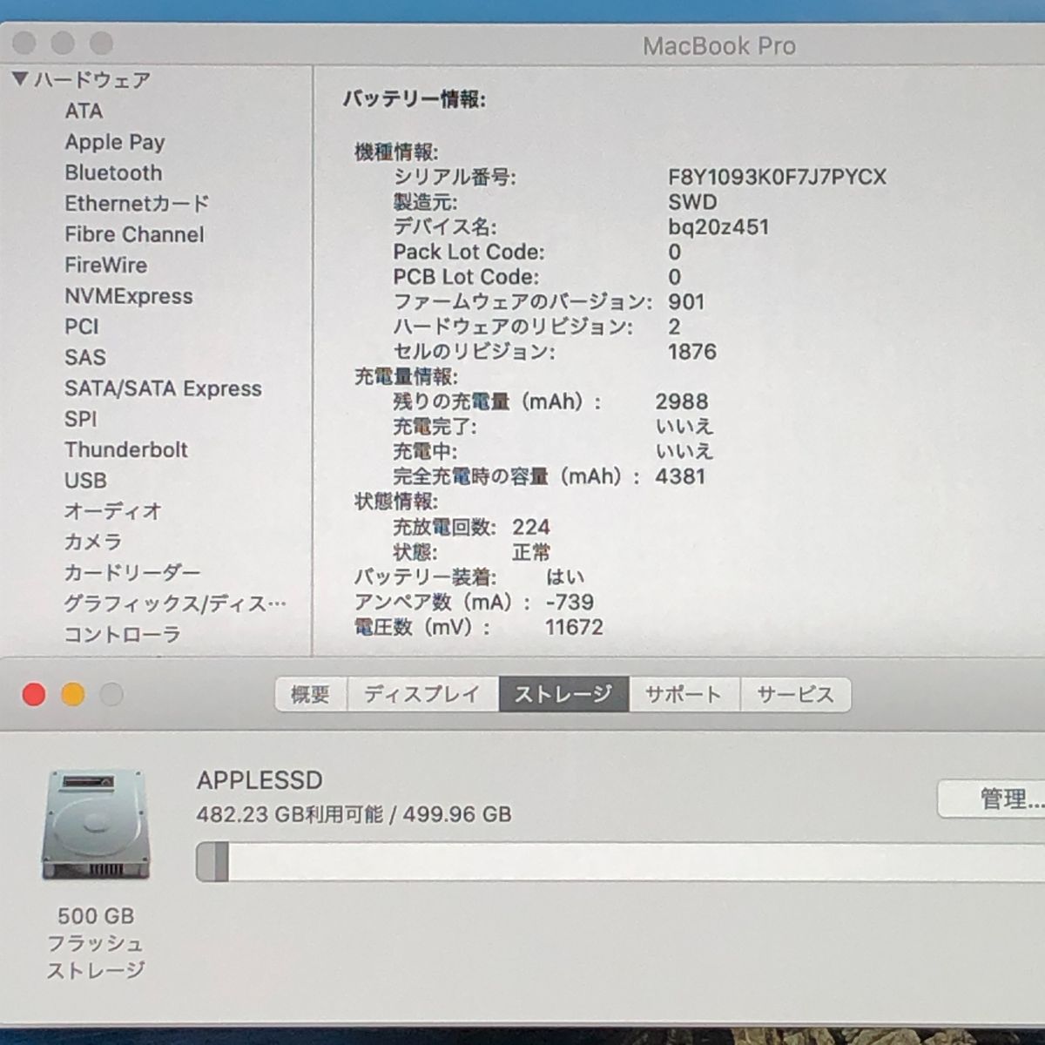This screenshot has height=1045, width=1045.
Task: Select the ストレージ tab
Action: (563, 694)
